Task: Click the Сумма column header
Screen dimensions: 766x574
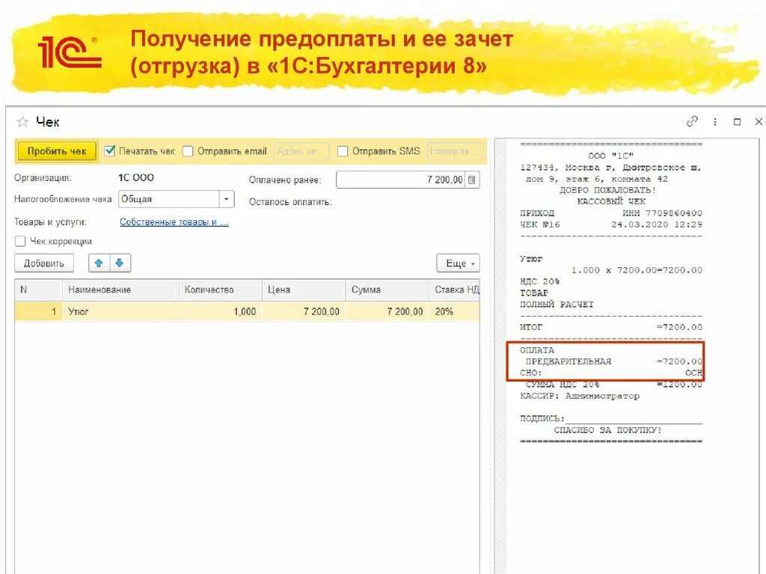Action: pos(387,290)
